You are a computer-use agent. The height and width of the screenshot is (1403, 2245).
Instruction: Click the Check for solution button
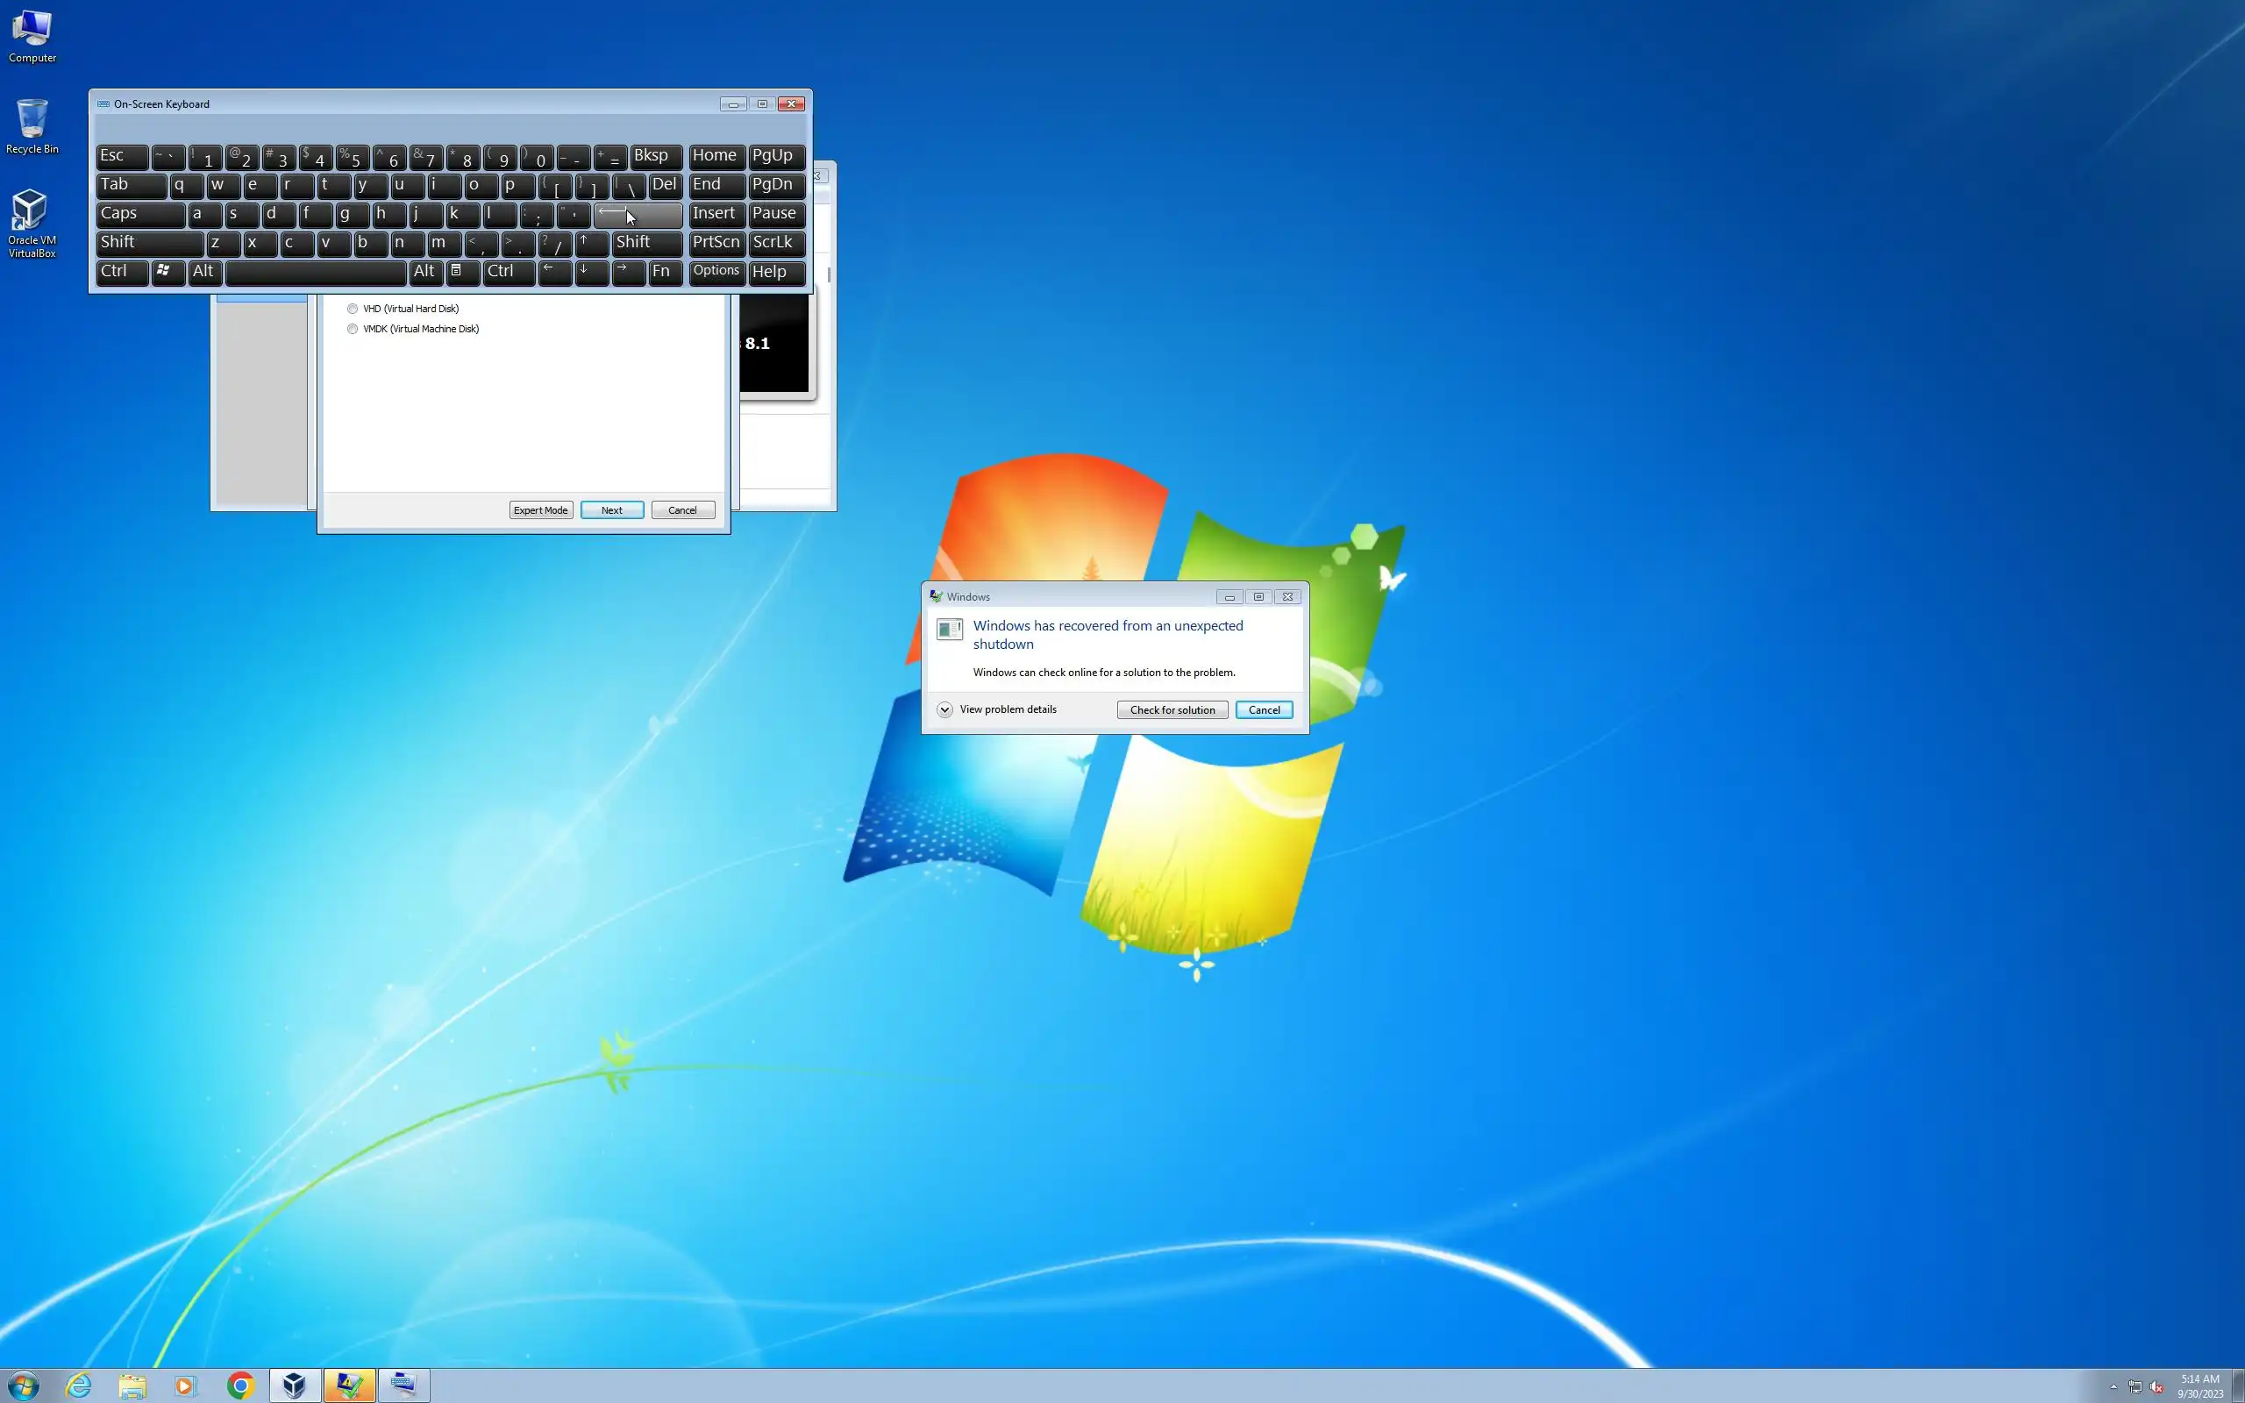[x=1172, y=710]
